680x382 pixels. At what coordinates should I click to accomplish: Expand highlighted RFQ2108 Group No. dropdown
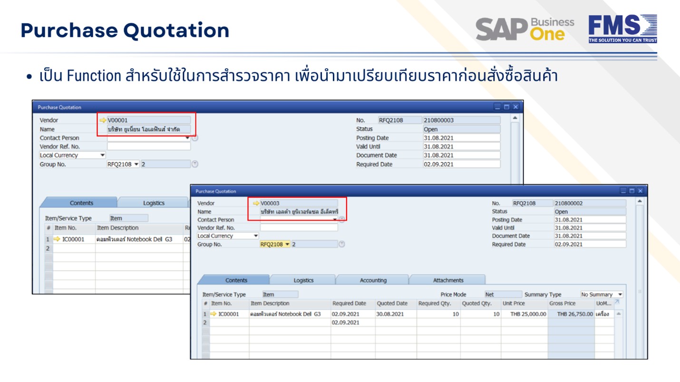(287, 244)
